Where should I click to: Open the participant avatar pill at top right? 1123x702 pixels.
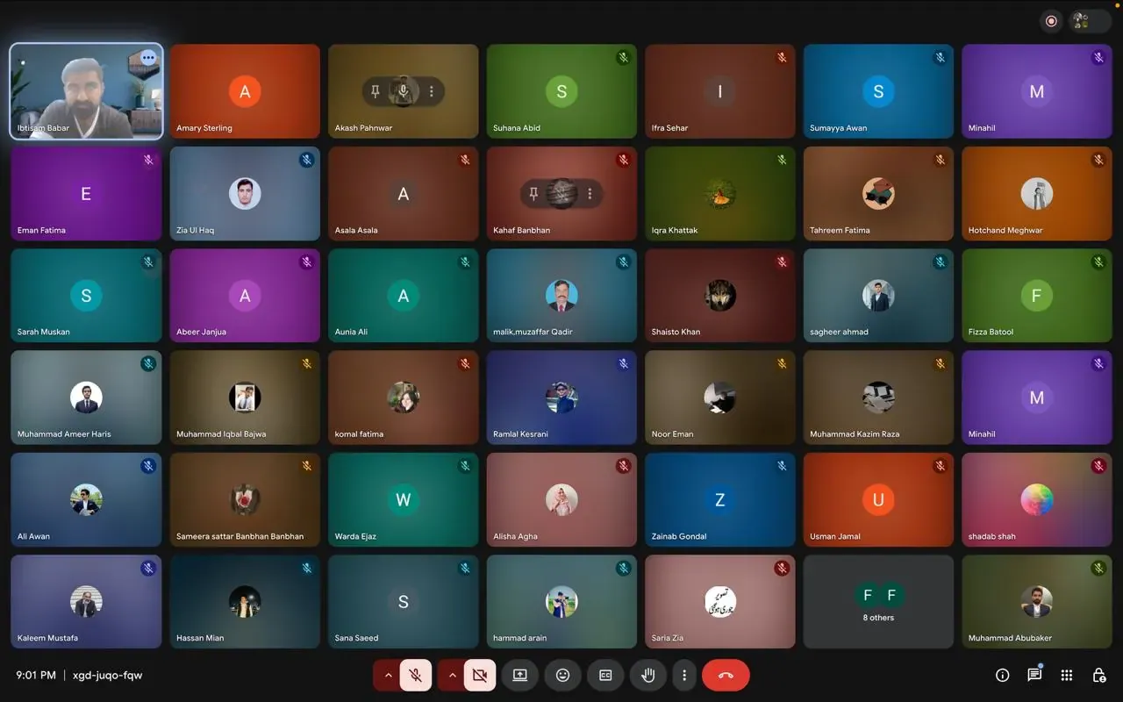pos(1090,21)
